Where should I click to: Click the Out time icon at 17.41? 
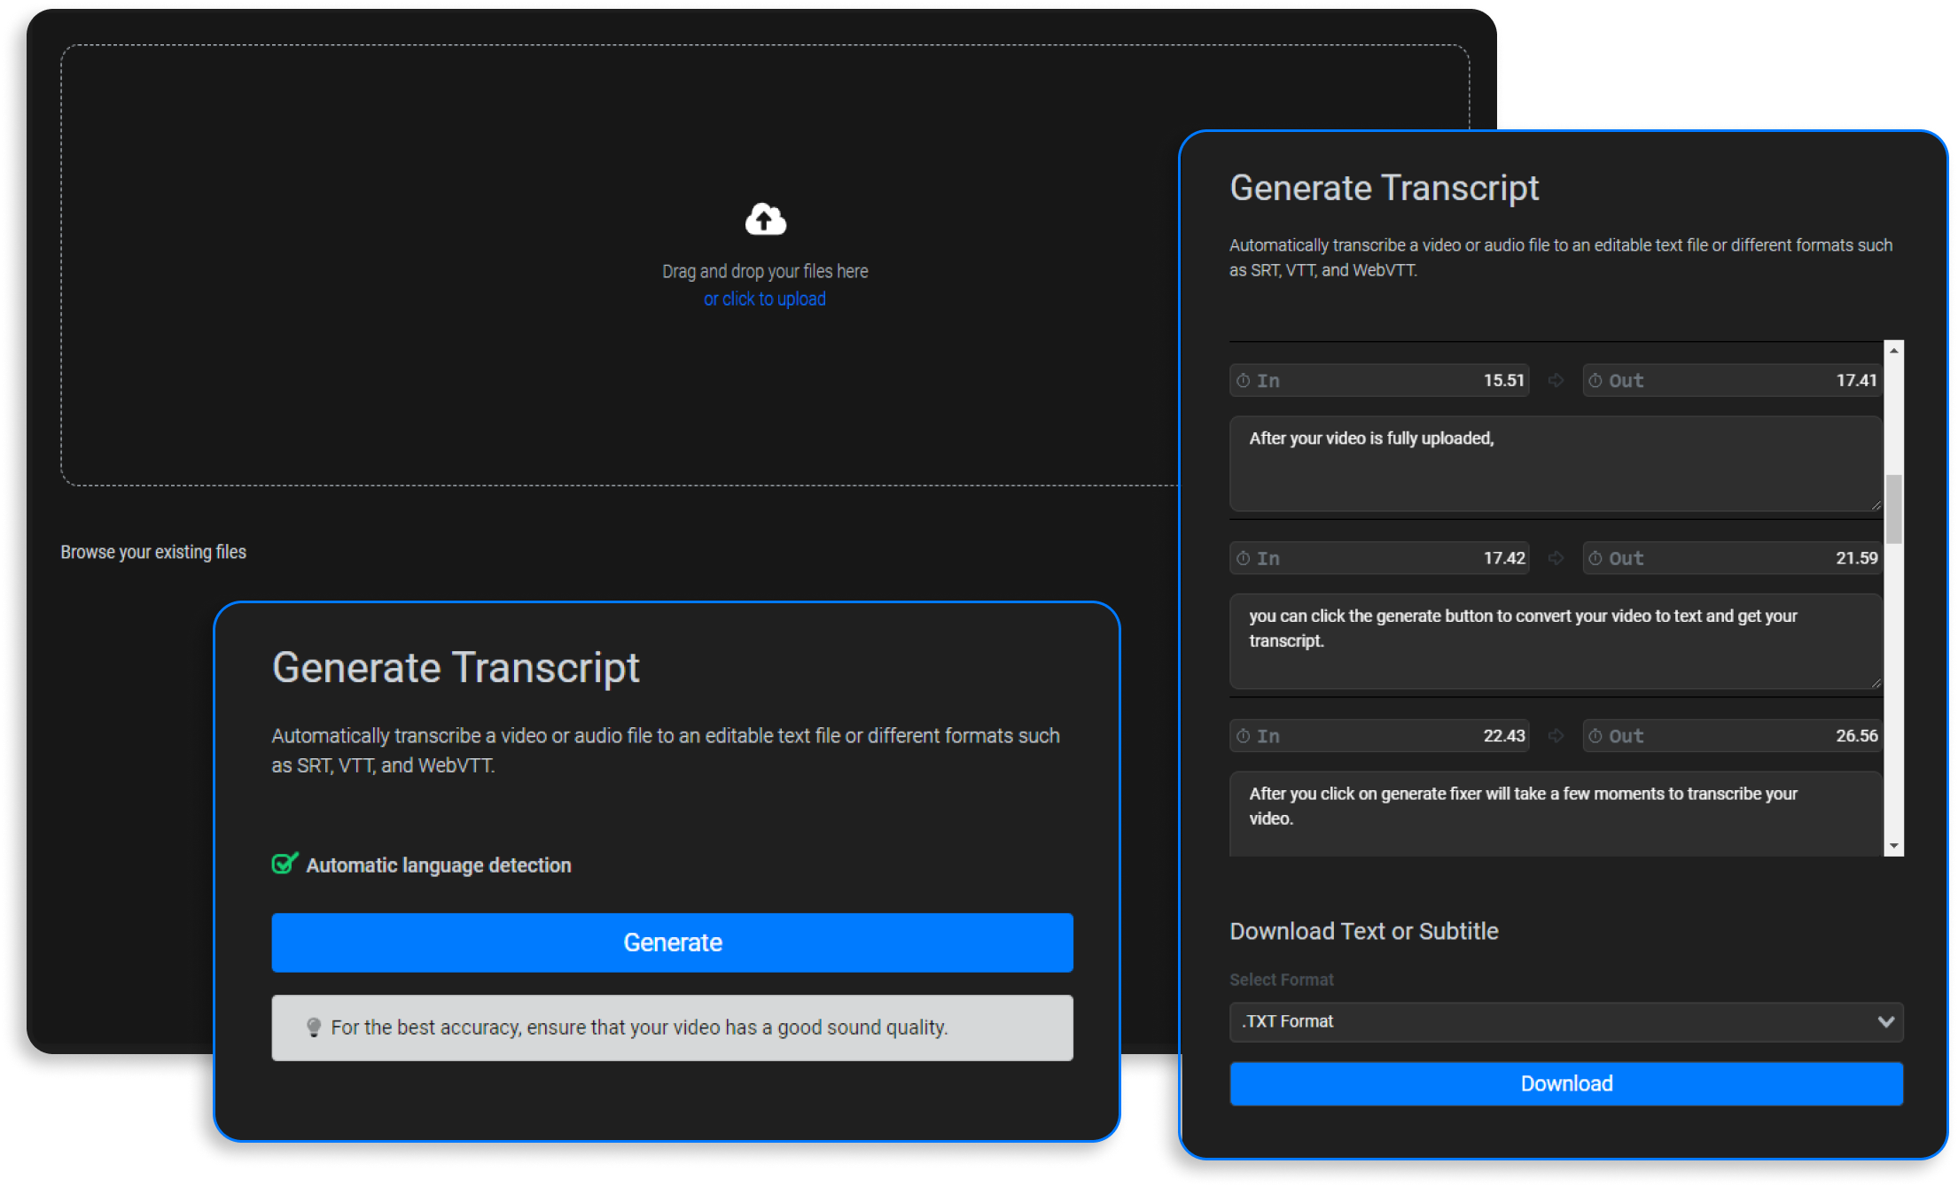[1597, 380]
